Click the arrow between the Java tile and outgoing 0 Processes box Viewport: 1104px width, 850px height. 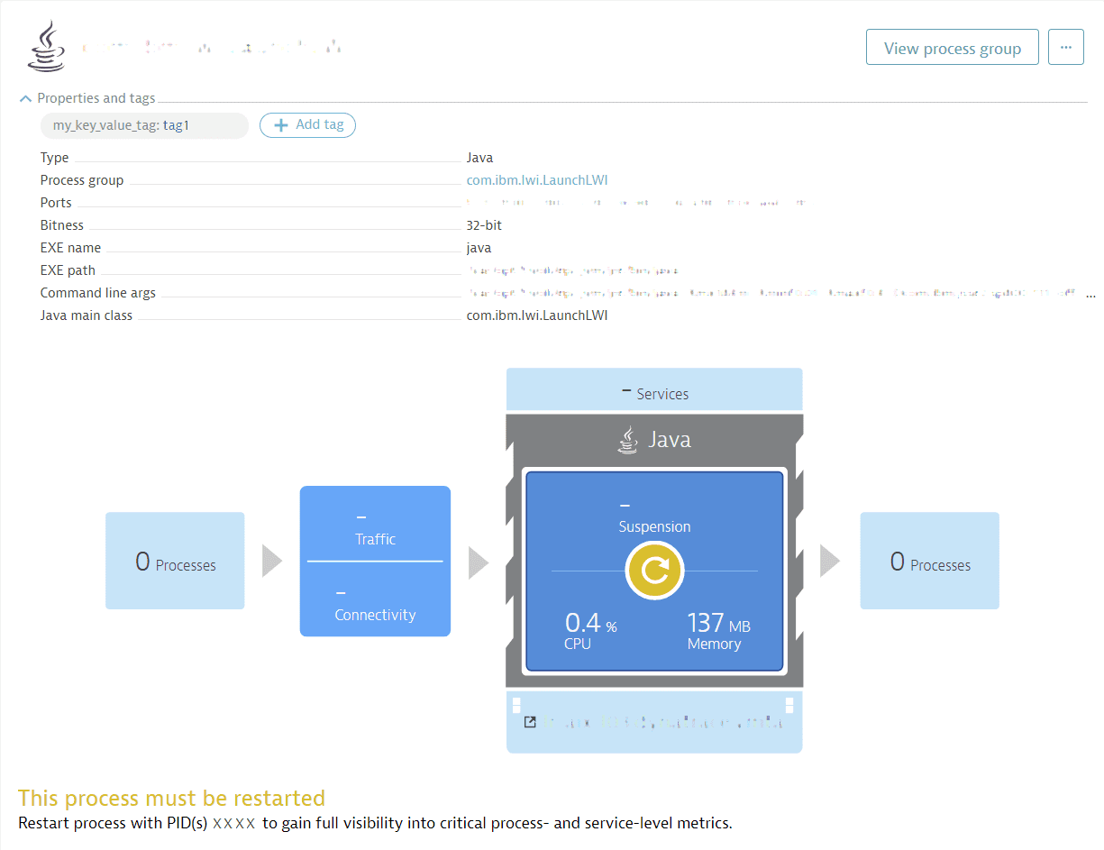point(830,561)
